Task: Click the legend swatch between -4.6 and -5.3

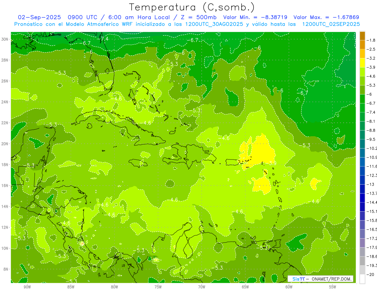Action: tap(362, 81)
